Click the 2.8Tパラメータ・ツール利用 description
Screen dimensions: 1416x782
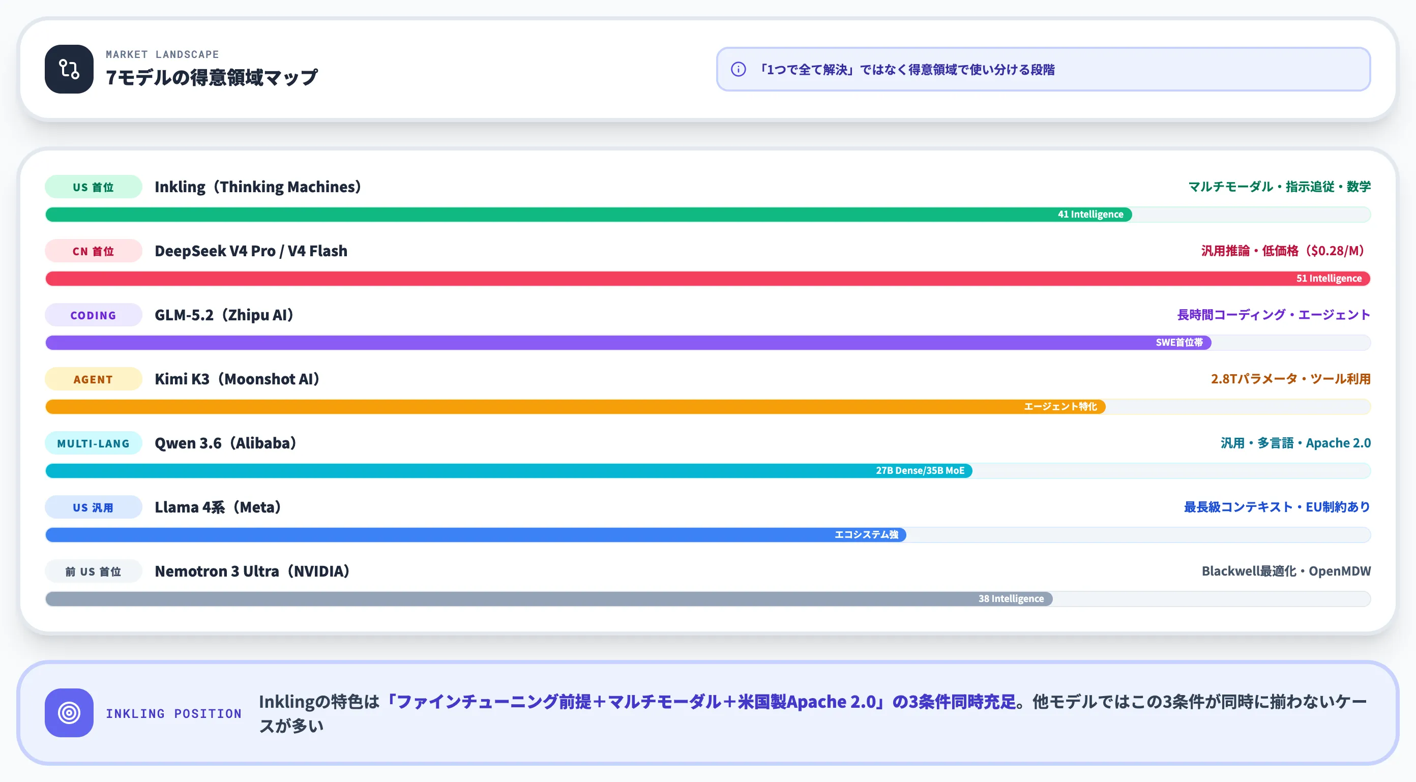pos(1291,379)
